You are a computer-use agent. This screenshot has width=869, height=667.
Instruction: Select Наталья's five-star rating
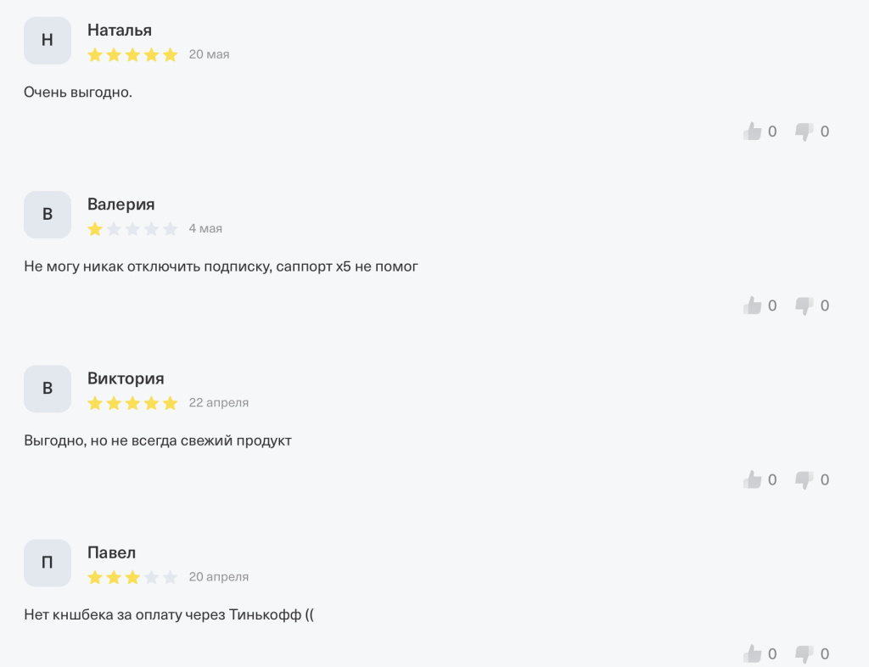coord(132,54)
